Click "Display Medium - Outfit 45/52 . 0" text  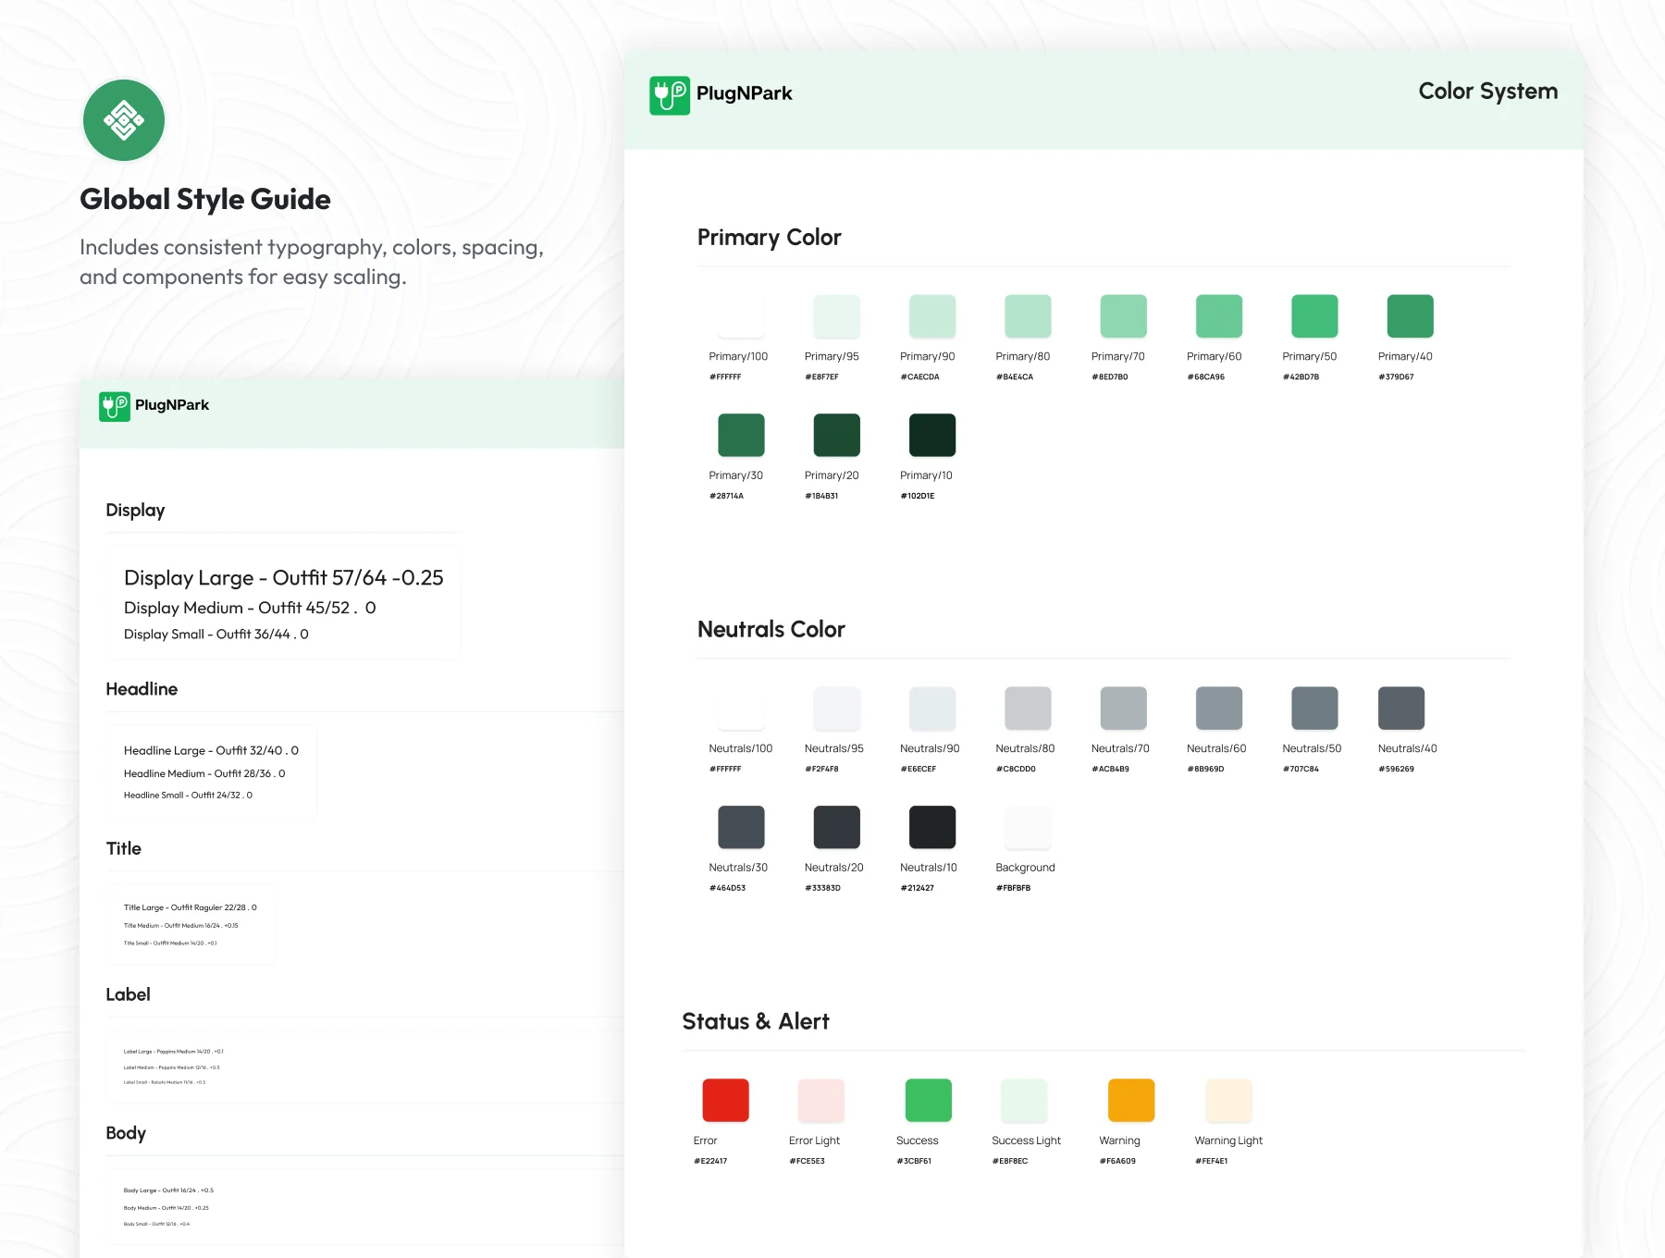tap(250, 608)
